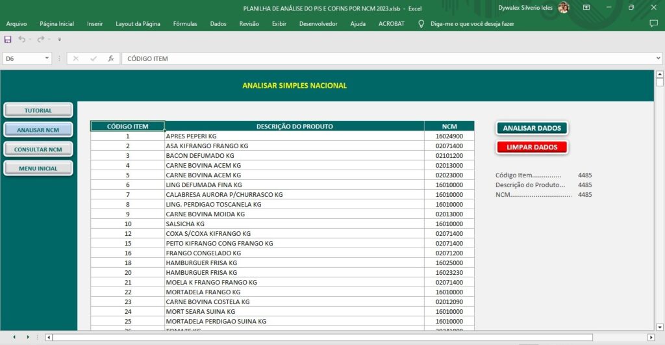
Task: Expand the formula bar chevron
Action: coord(659,58)
